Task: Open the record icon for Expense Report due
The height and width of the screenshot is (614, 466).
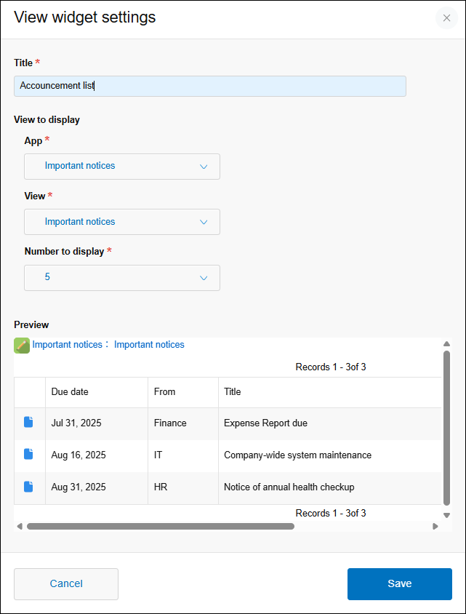Action: pos(29,423)
